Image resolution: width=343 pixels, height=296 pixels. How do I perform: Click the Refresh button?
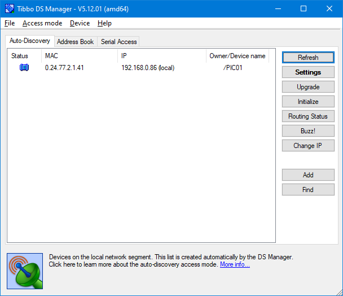[x=308, y=58]
